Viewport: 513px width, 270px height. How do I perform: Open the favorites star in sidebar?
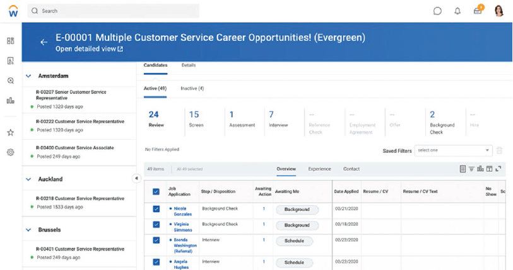11,133
